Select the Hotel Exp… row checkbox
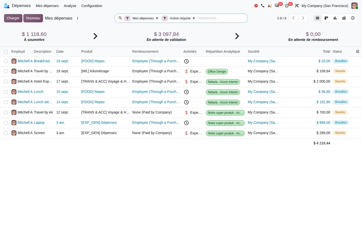The height and width of the screenshot is (226, 362). pos(6,82)
